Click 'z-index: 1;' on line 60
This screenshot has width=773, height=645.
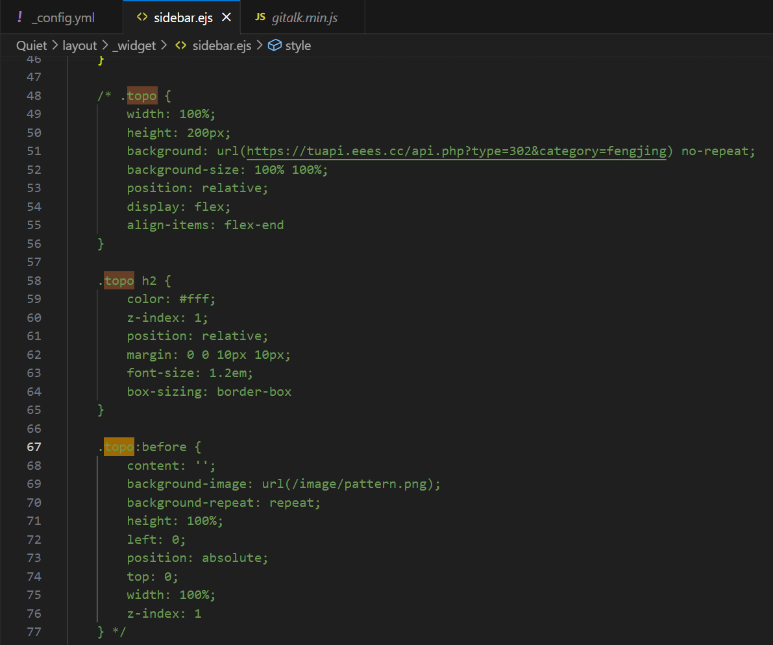pyautogui.click(x=167, y=317)
